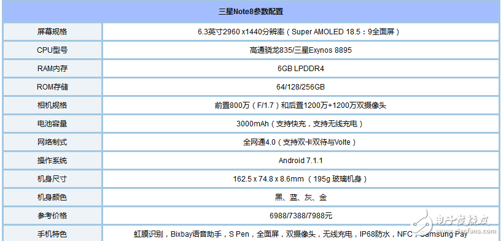This screenshot has height=241, width=501.
Task: Click the 6GB LPDDR4 value cell
Action: tap(300, 69)
